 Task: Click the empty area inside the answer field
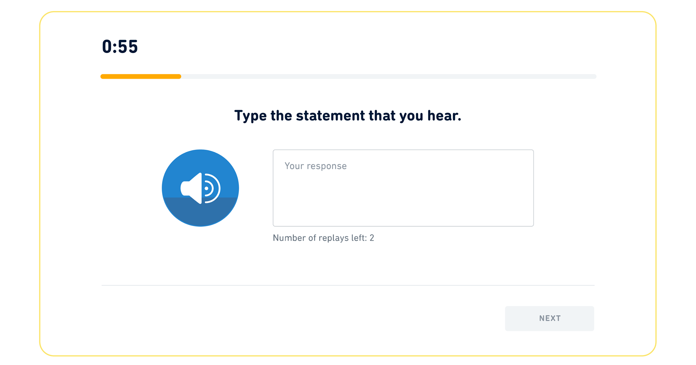coord(403,201)
